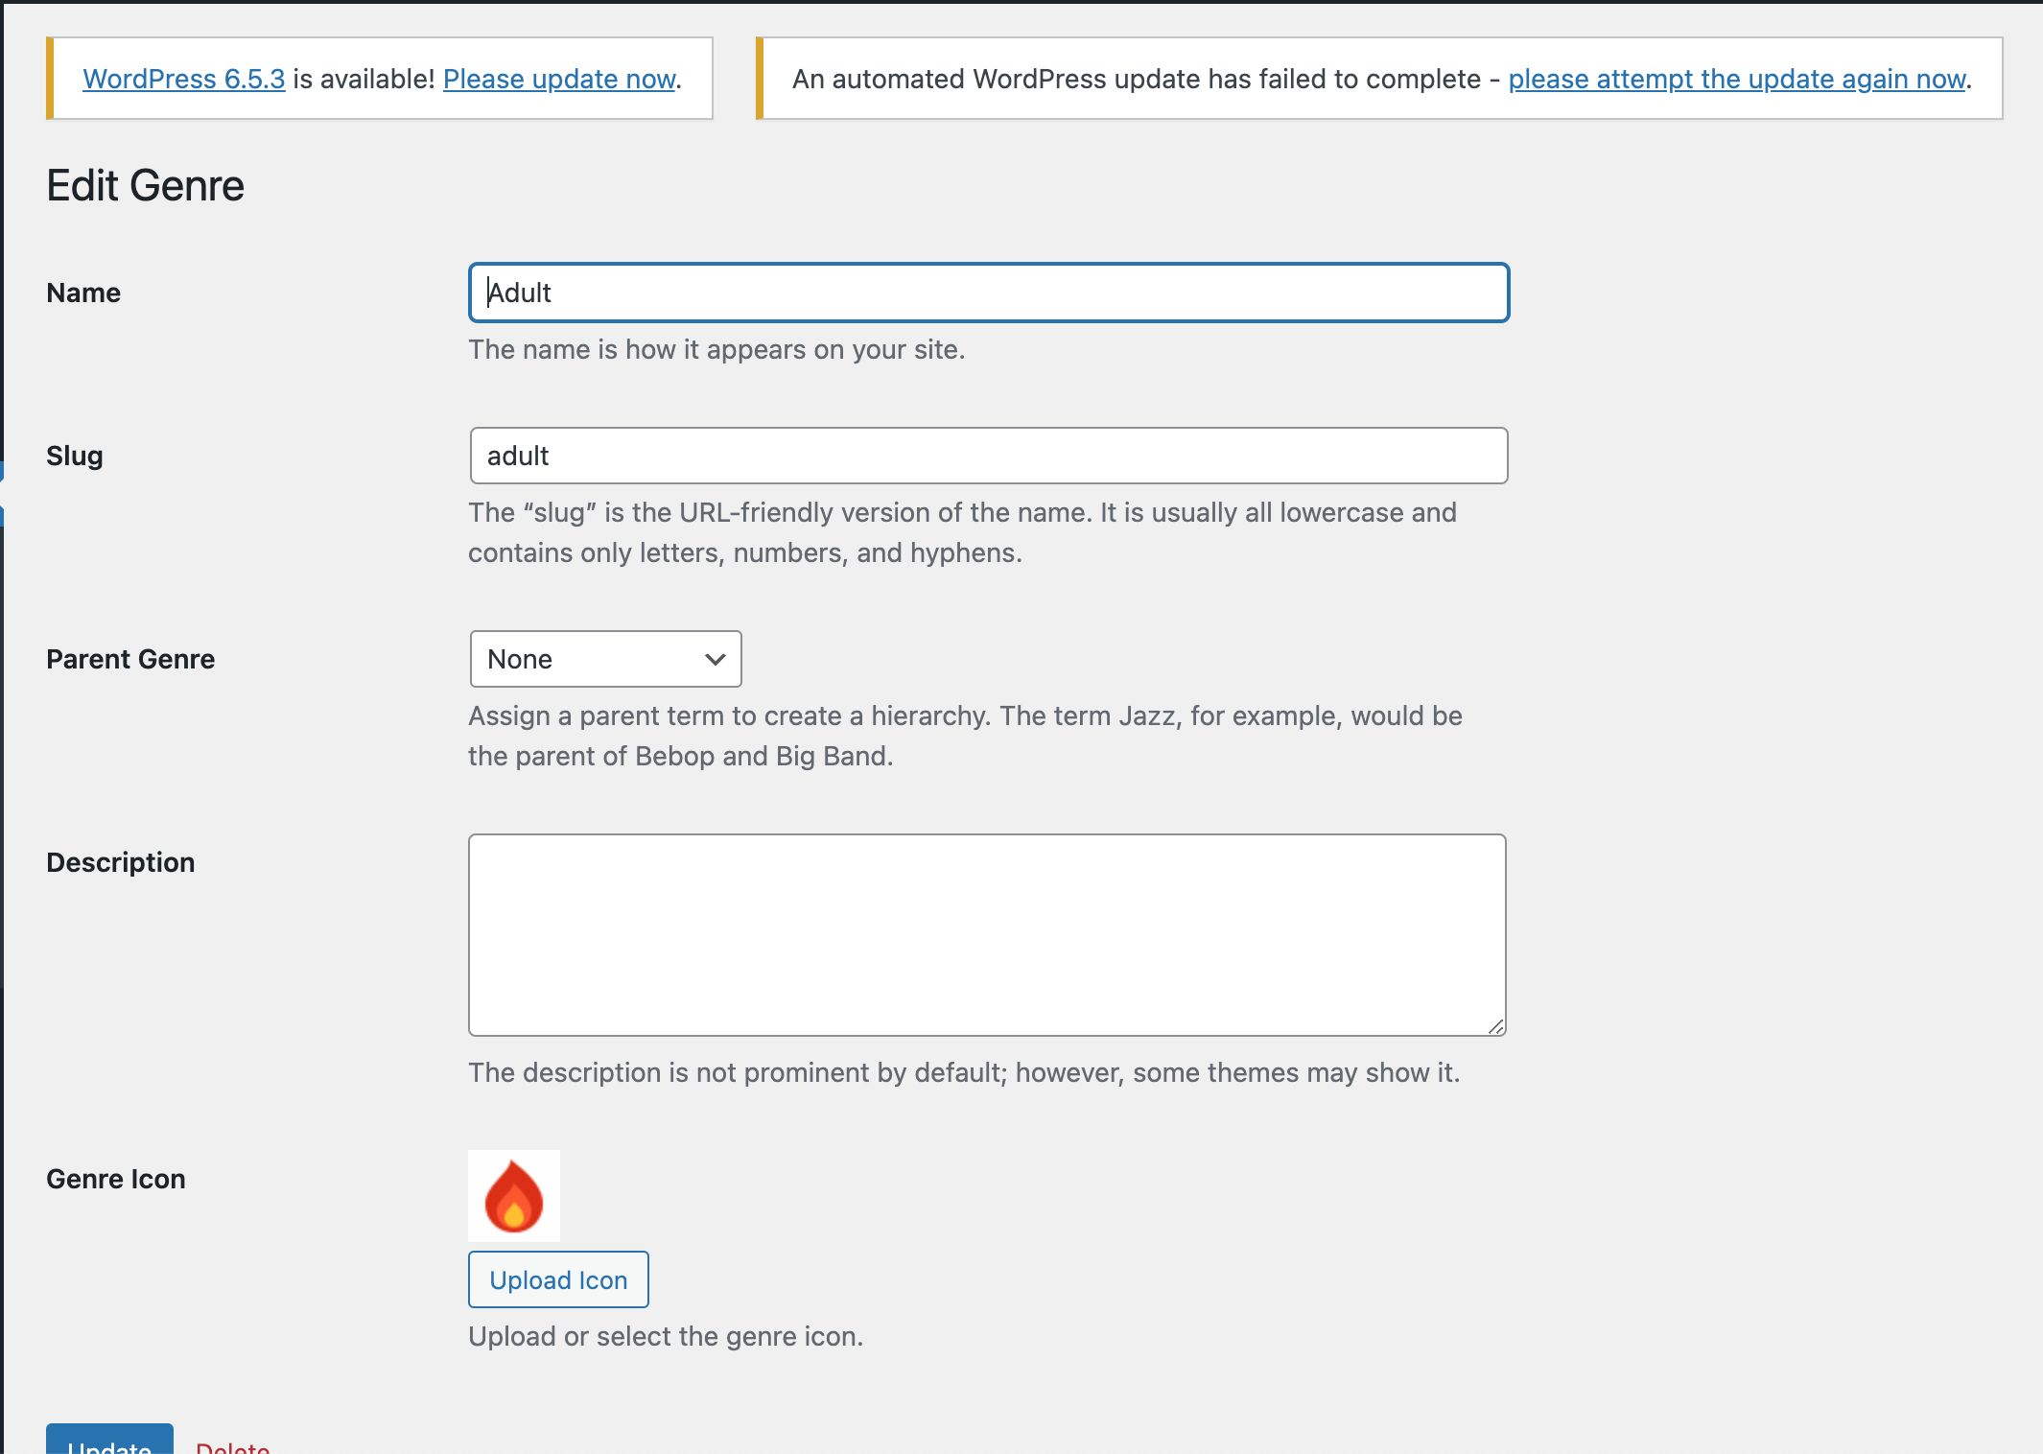Click the Edit Genre page heading
Image resolution: width=2043 pixels, height=1454 pixels.
pyautogui.click(x=146, y=185)
